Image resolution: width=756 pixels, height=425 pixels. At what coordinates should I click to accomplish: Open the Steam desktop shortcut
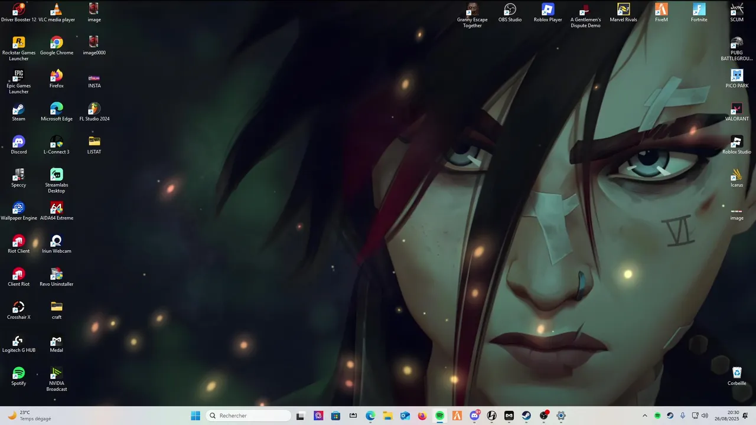[19, 112]
